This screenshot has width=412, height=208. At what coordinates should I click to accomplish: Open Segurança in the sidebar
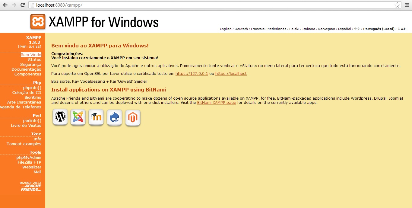click(31, 65)
